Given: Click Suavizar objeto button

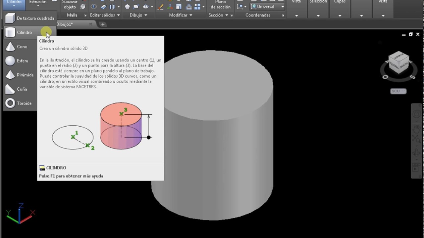Looking at the screenshot, I should pyautogui.click(x=70, y=5).
